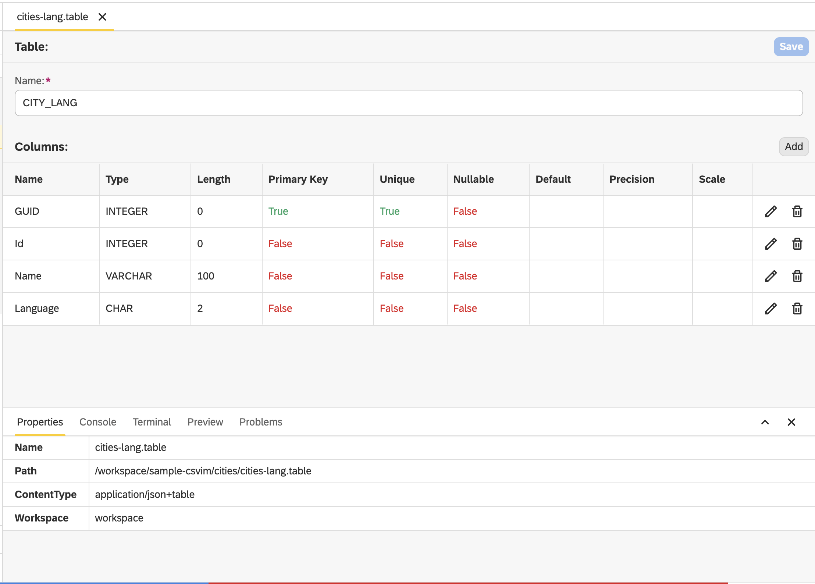Delete the Language column with trash icon
Screen dimensions: 815x584
click(797, 309)
